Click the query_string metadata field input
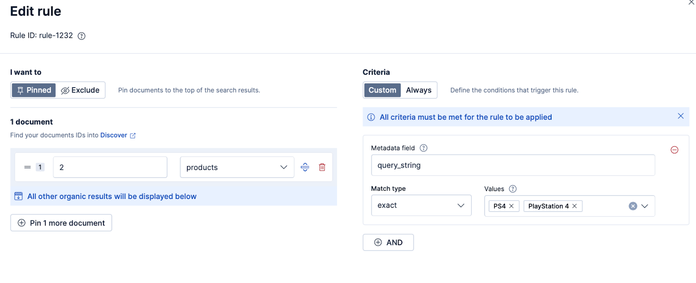Screen dimensions: 696x283 tap(513, 165)
